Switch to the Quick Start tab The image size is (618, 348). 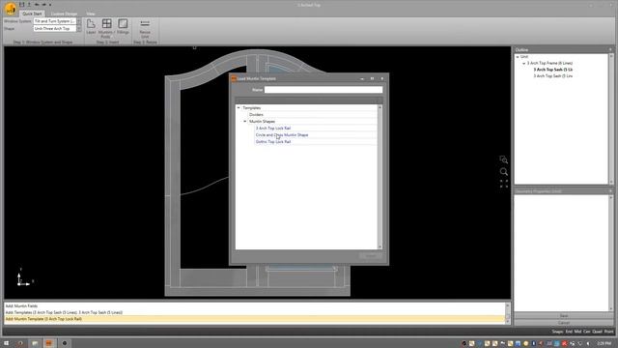[32, 14]
